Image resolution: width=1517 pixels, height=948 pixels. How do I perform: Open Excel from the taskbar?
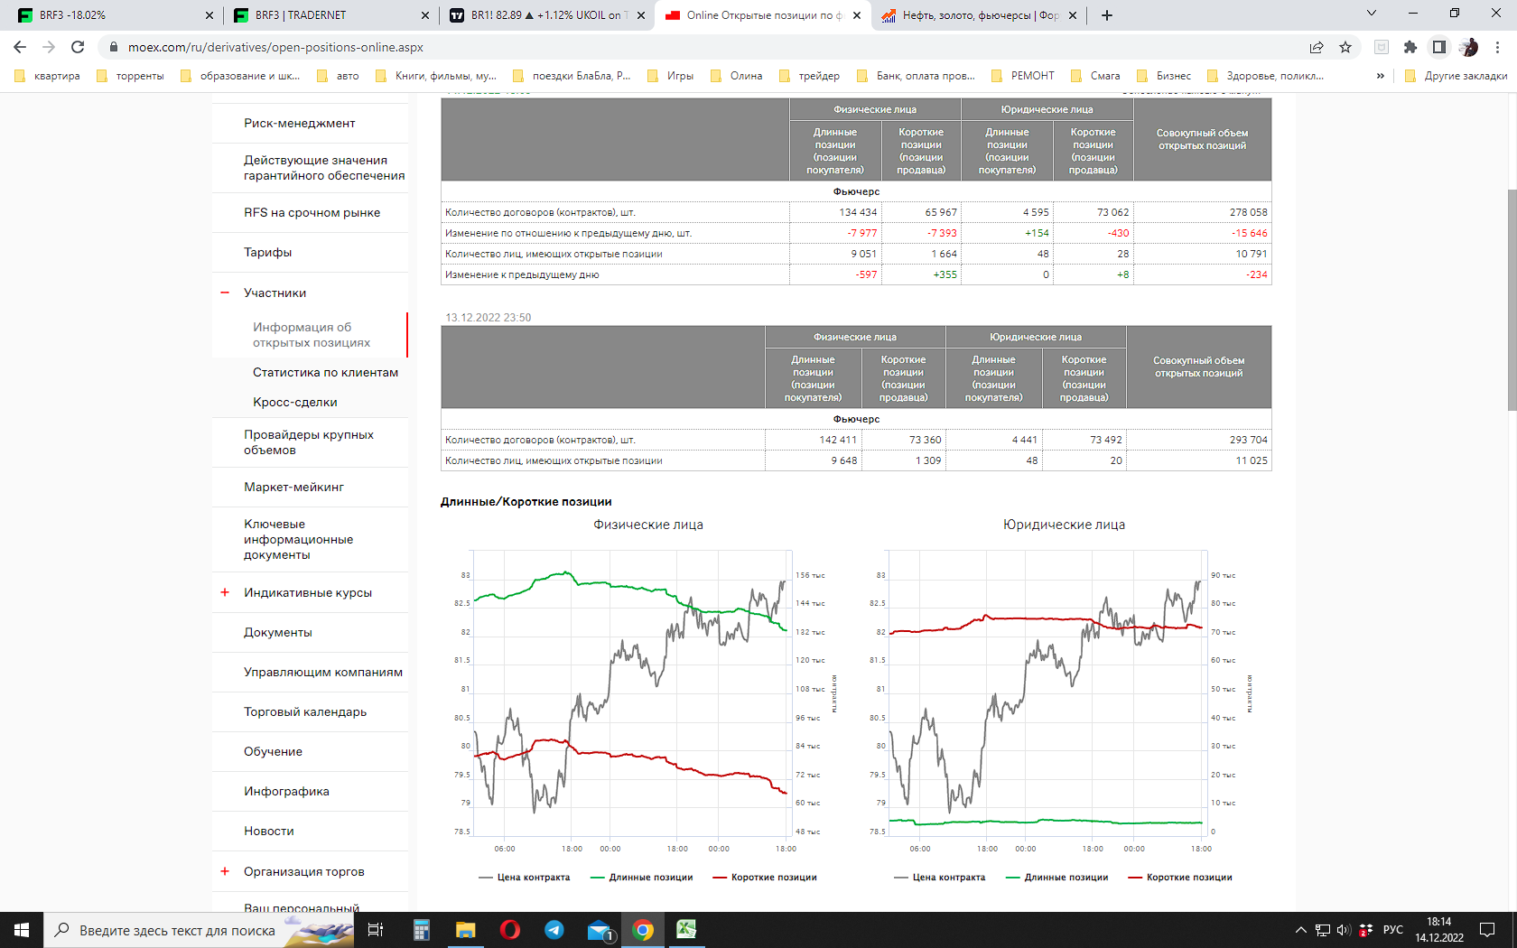click(x=686, y=930)
